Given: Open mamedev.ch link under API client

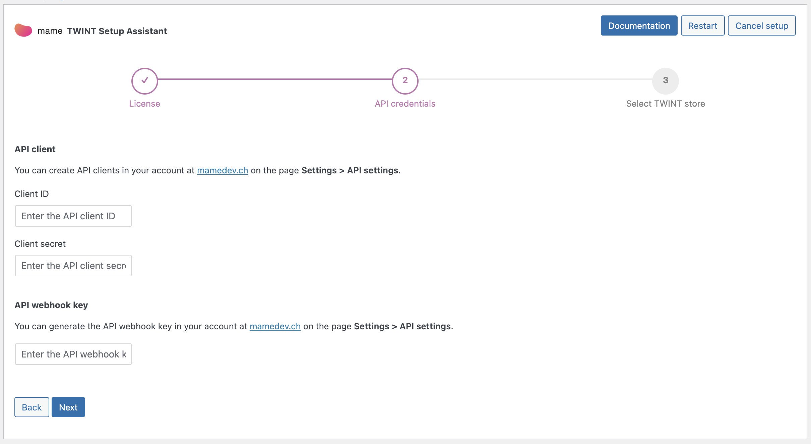Looking at the screenshot, I should [223, 170].
